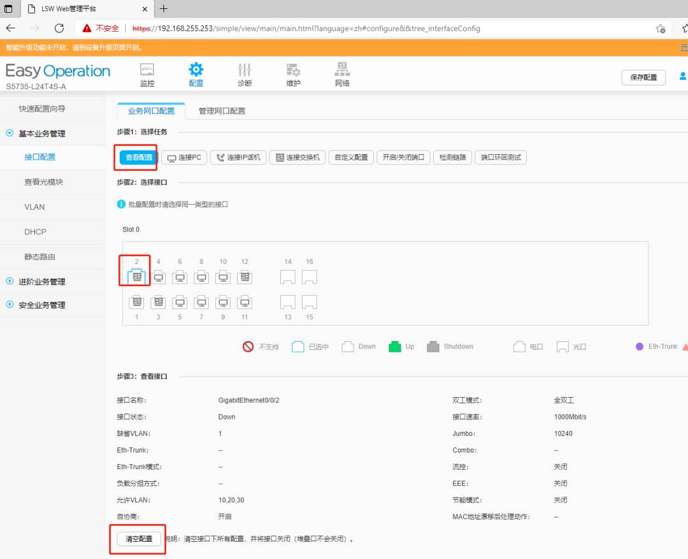Click the grey Shutdown legend swatch
Screen dimensions: 688x559
point(433,347)
